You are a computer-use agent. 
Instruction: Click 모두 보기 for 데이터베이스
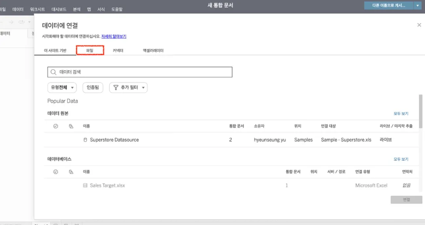pyautogui.click(x=401, y=159)
